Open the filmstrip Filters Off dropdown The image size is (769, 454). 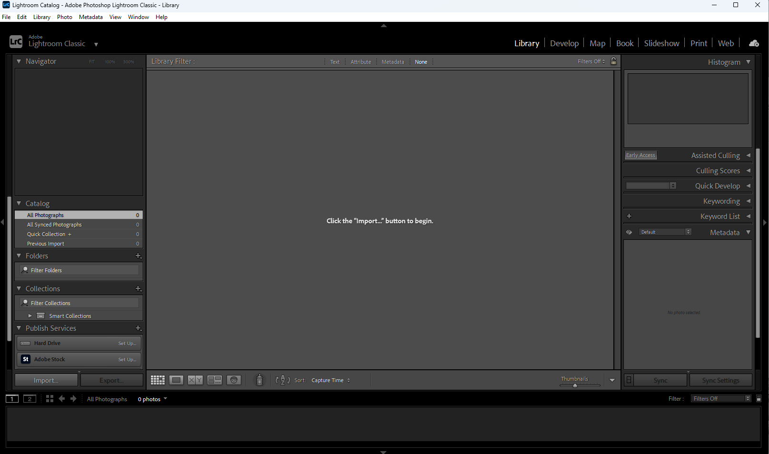tap(721, 399)
